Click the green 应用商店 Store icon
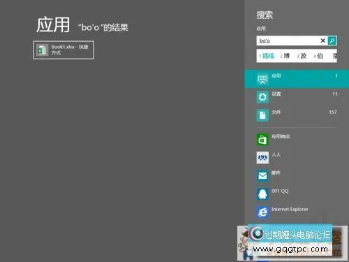The height and width of the screenshot is (262, 349). click(262, 140)
